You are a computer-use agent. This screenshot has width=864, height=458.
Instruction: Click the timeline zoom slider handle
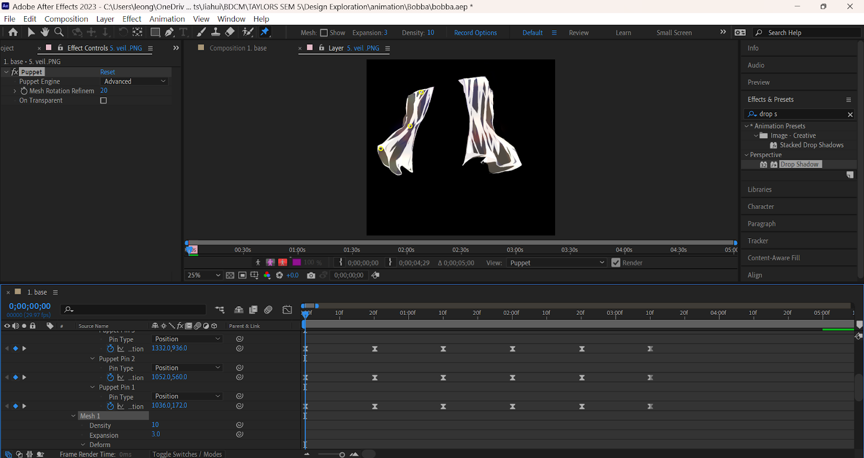342,455
